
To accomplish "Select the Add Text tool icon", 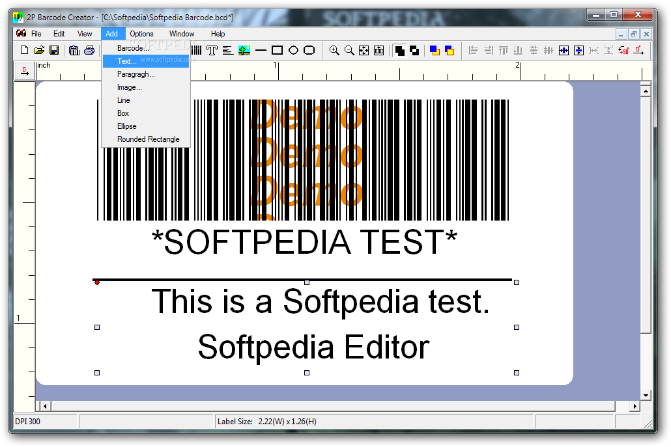I will pos(212,51).
